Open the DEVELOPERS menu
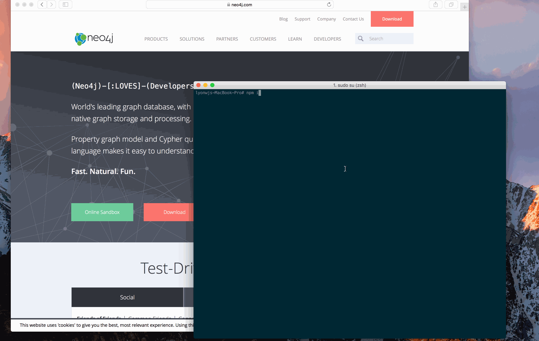This screenshot has width=539, height=341. coord(327,39)
